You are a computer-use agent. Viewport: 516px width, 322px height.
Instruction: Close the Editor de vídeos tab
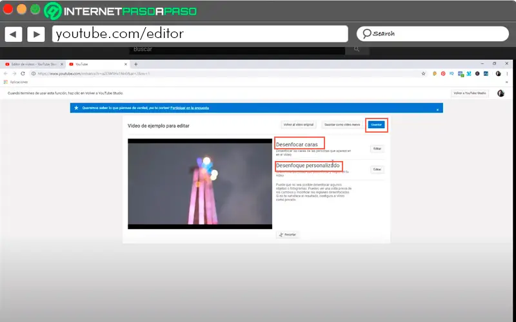click(x=62, y=64)
